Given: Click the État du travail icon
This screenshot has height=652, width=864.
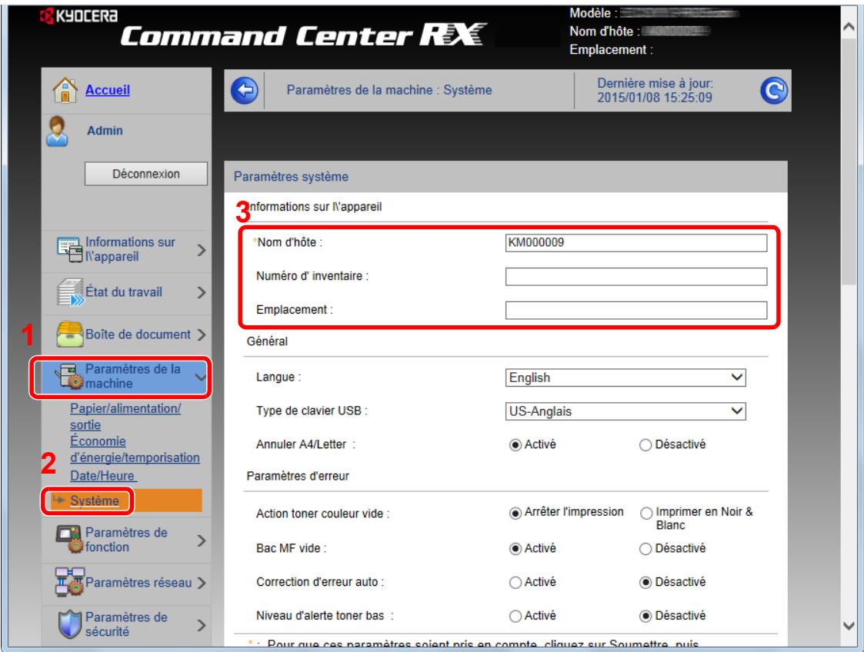Looking at the screenshot, I should 70,292.
